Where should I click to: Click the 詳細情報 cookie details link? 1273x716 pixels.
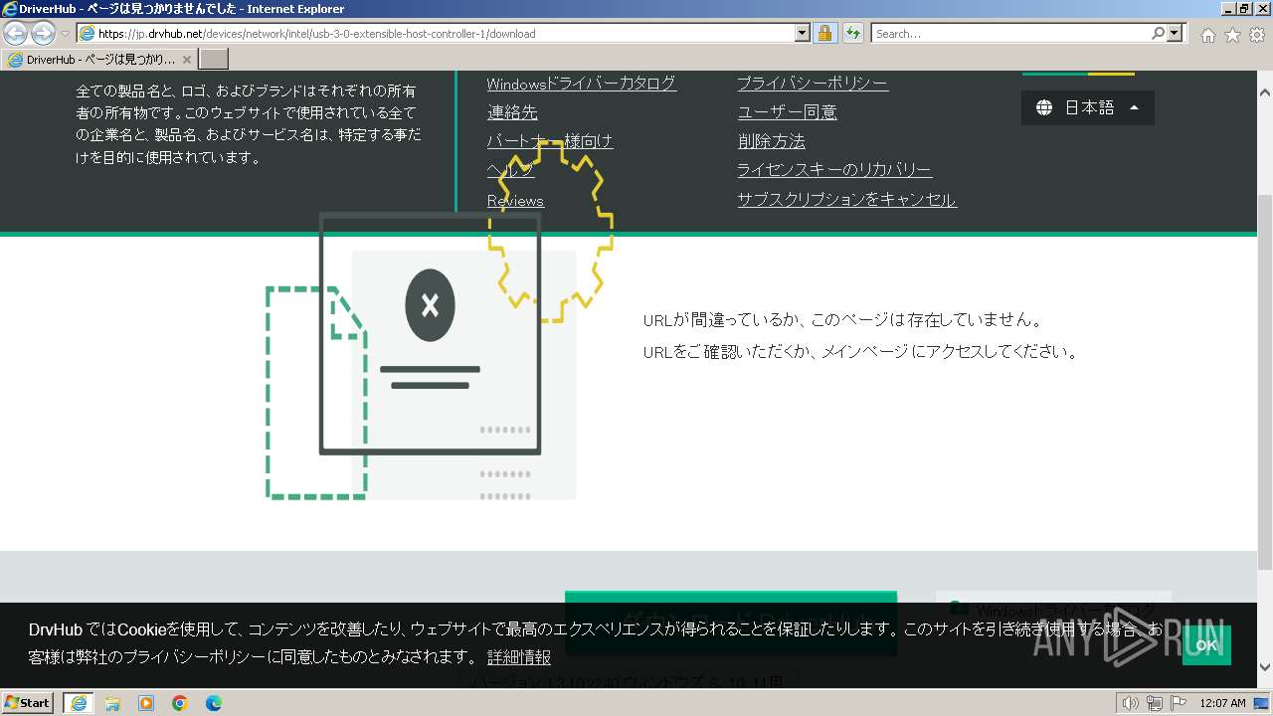[x=519, y=657]
